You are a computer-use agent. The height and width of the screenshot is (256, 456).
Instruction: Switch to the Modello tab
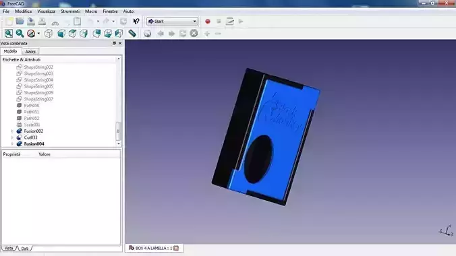[11, 51]
